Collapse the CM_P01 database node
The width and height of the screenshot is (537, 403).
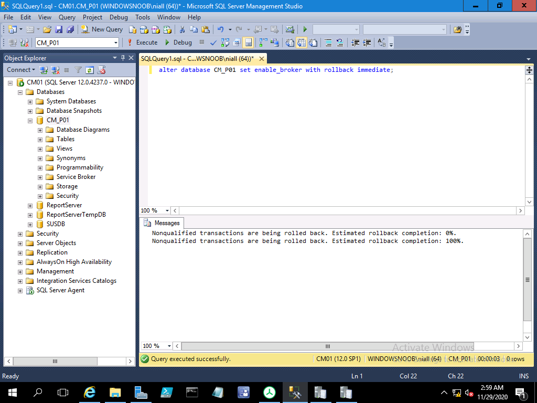click(x=30, y=121)
